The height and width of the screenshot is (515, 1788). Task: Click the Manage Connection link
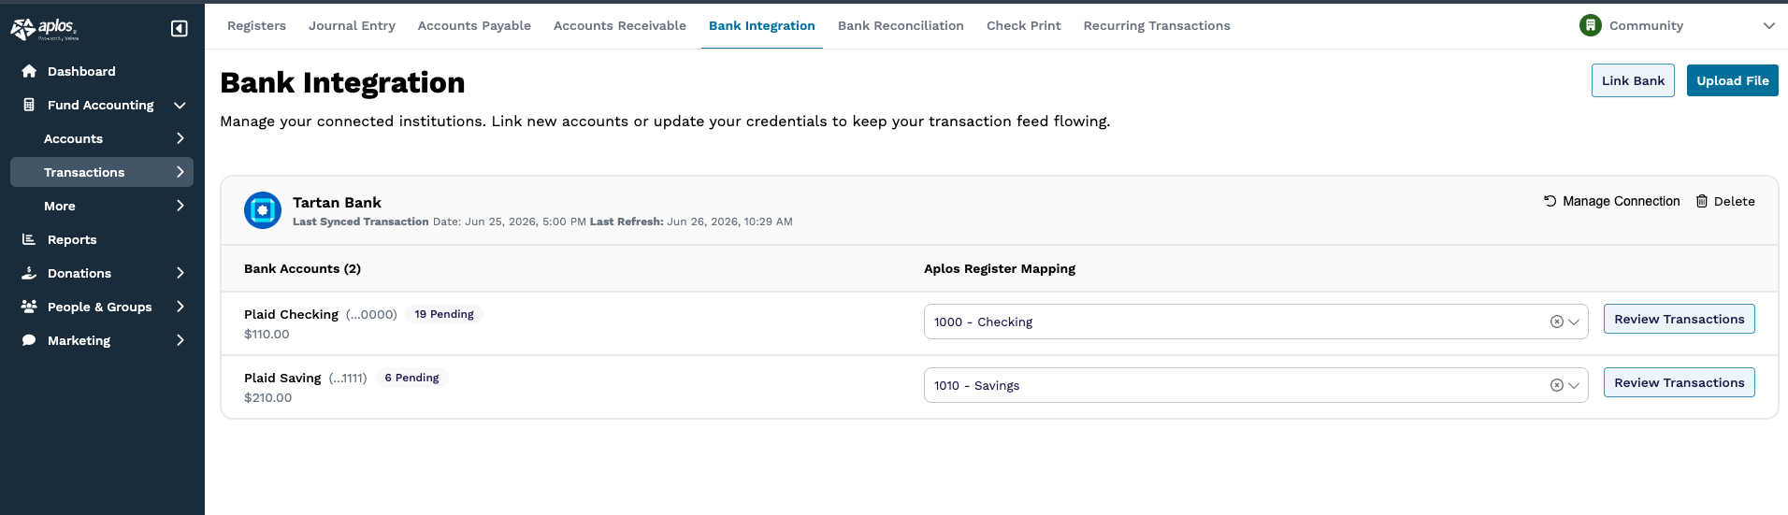(1622, 201)
